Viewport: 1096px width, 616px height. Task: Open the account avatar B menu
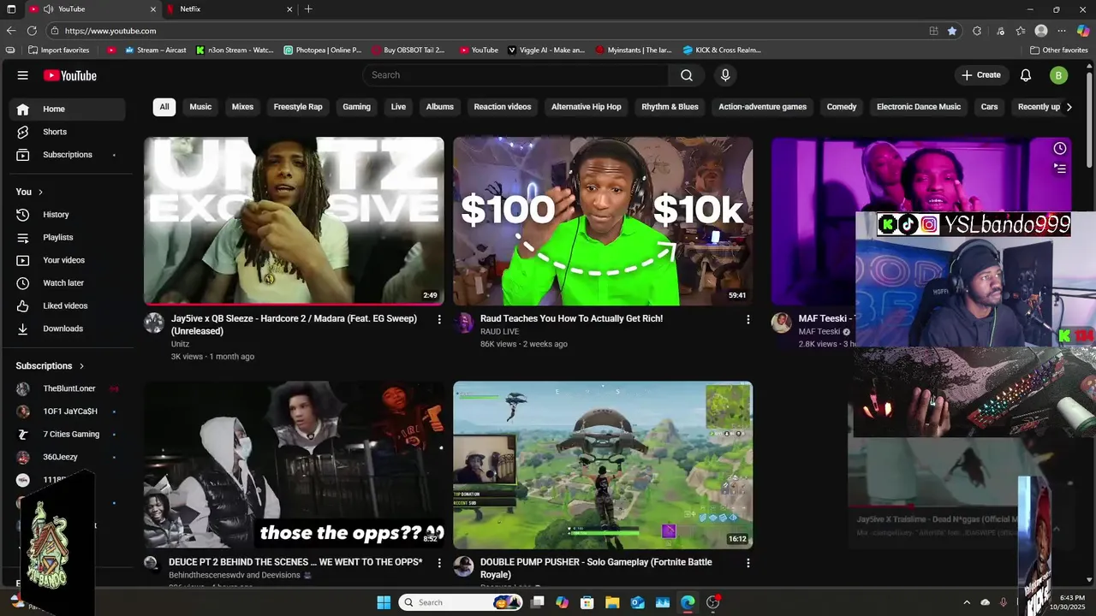tap(1058, 75)
